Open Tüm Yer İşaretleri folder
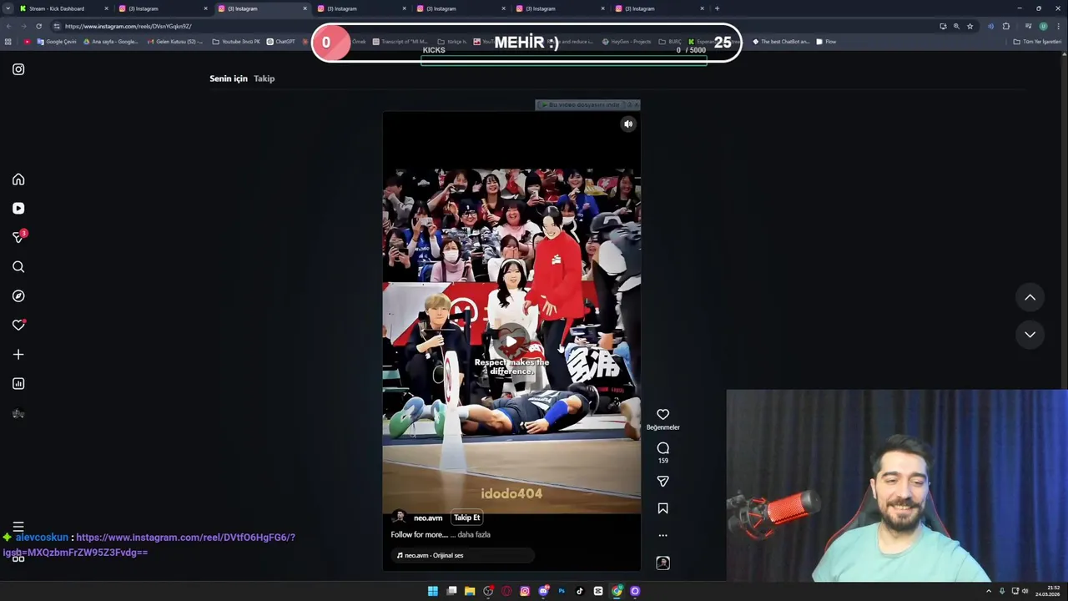The height and width of the screenshot is (601, 1068). click(x=1037, y=42)
